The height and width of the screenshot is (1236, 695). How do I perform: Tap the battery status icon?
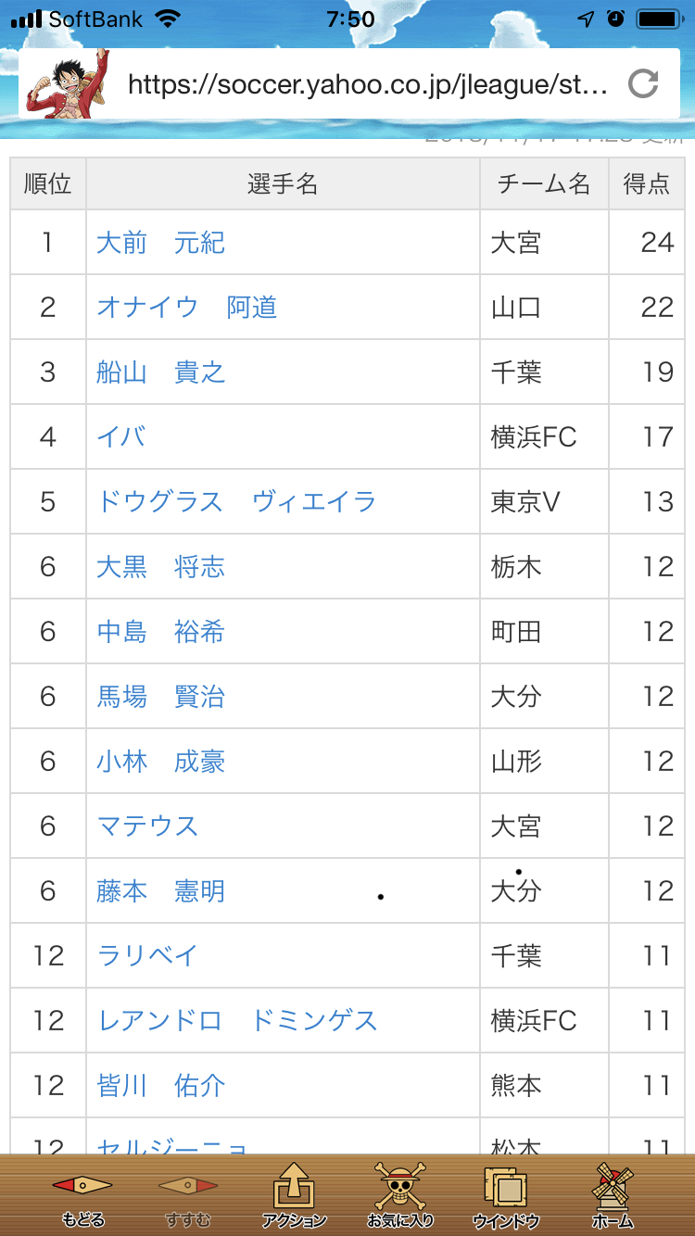click(x=659, y=19)
